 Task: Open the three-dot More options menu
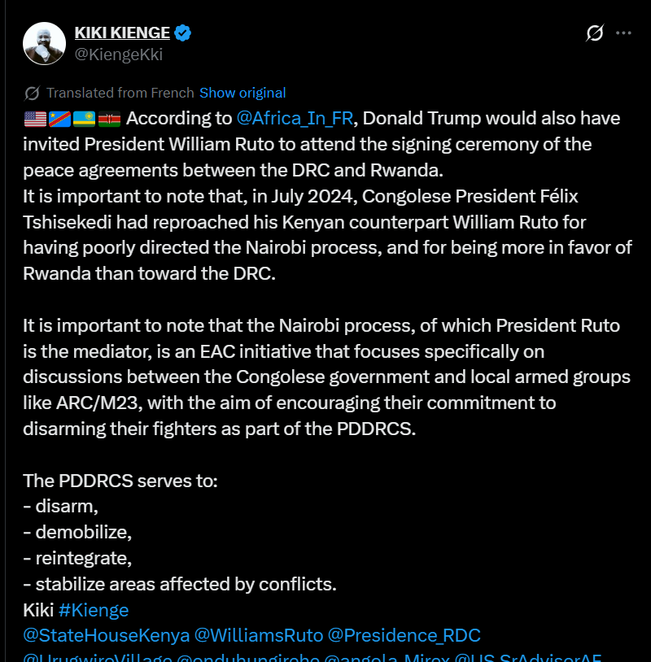(x=623, y=33)
